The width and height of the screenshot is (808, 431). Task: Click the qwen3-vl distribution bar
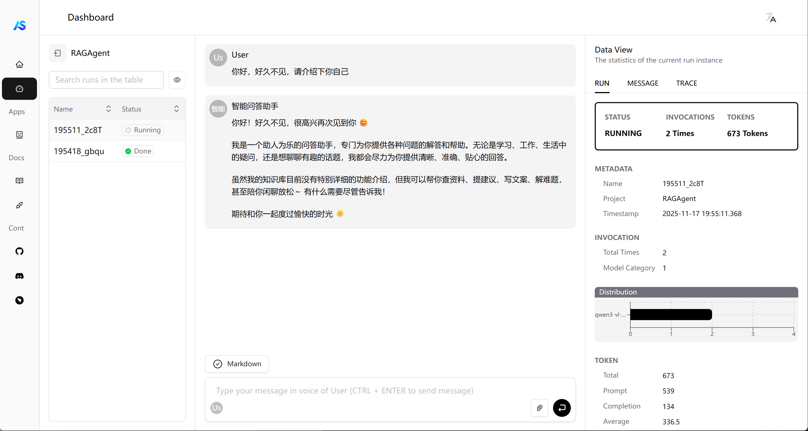(671, 314)
